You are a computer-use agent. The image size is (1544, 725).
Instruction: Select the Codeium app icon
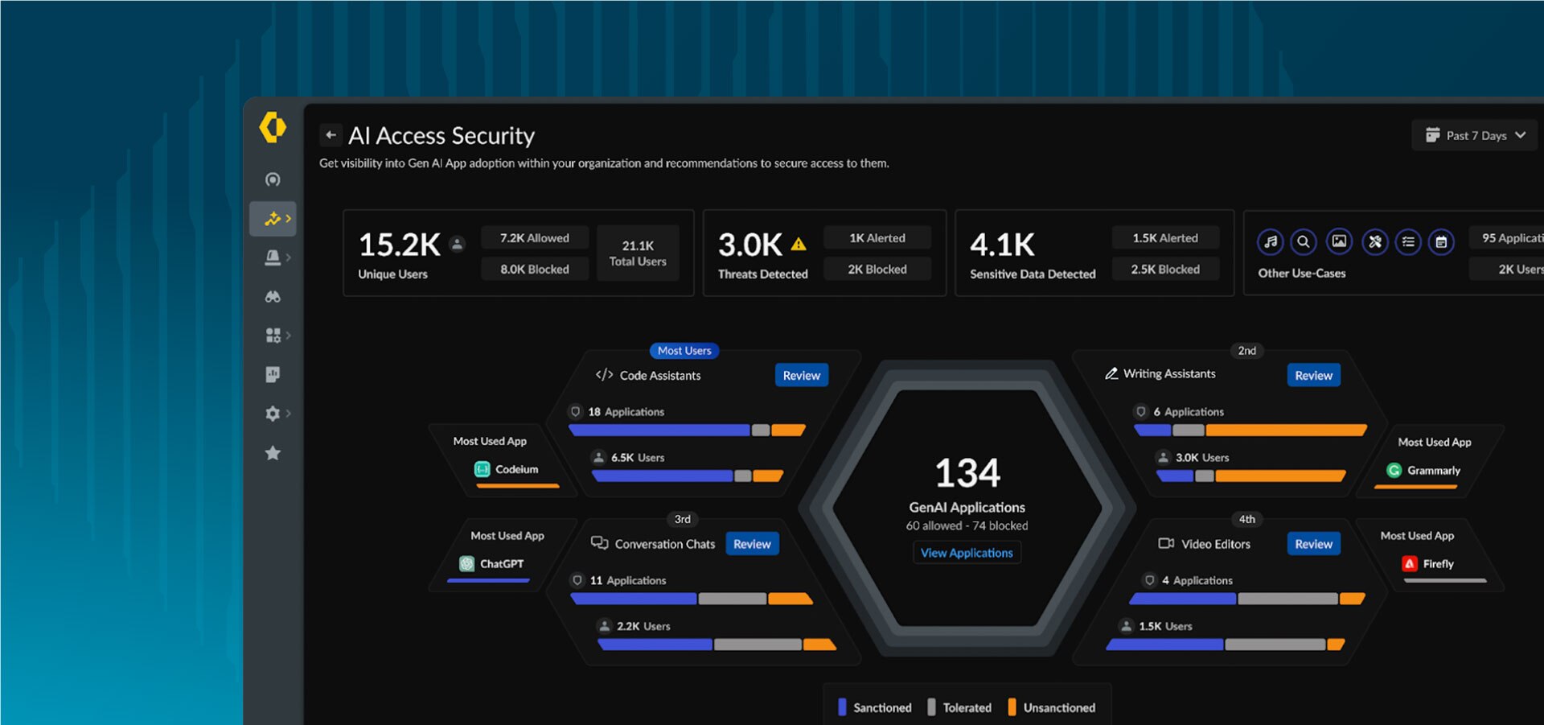[482, 469]
